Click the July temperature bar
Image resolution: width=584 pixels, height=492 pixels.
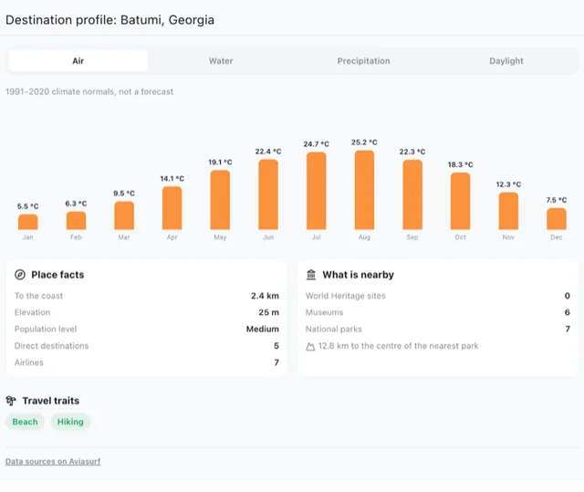click(317, 191)
